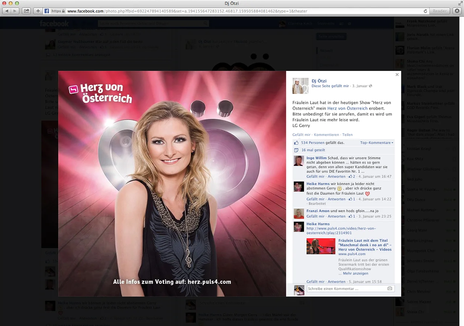Add bookmark with plus button

(x=38, y=11)
